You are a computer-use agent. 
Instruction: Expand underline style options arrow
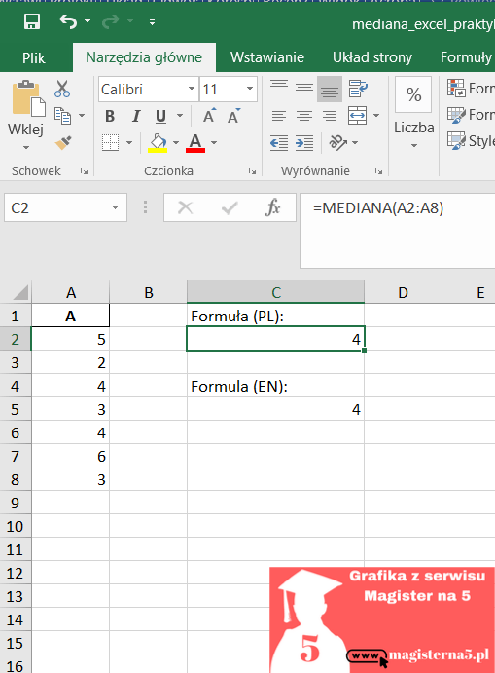coord(180,116)
